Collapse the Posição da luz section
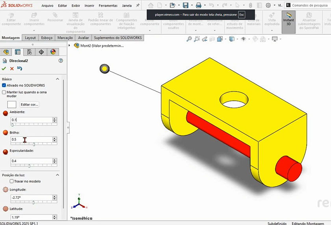The width and height of the screenshot is (331, 225). [58, 175]
